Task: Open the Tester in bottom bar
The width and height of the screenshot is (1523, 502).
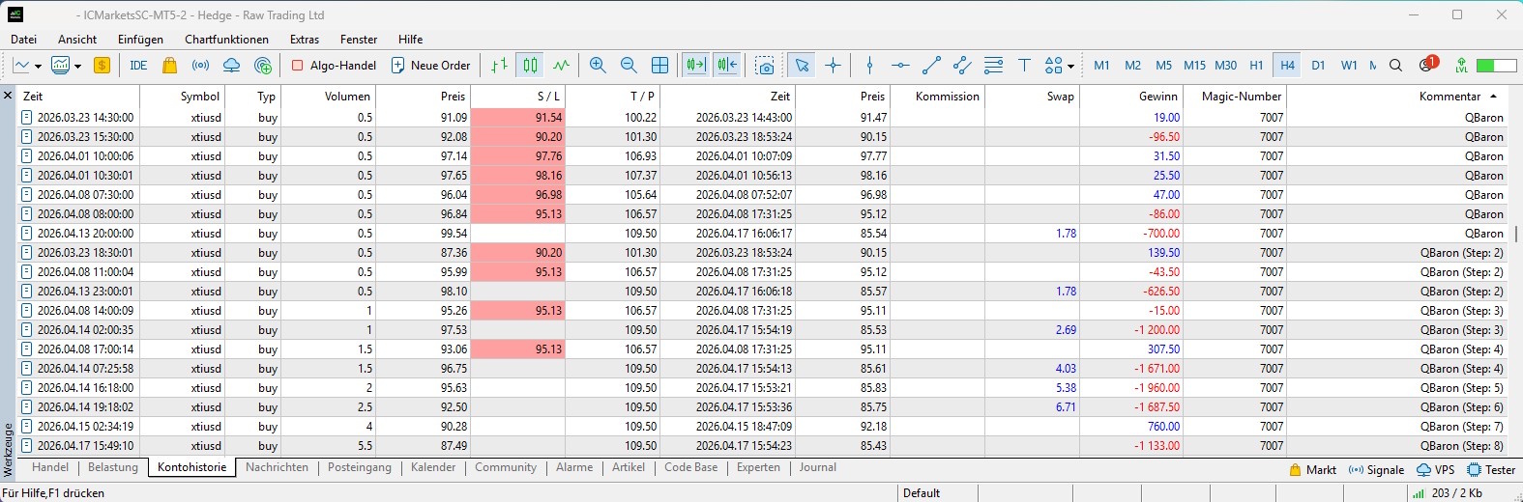Action: [1491, 470]
